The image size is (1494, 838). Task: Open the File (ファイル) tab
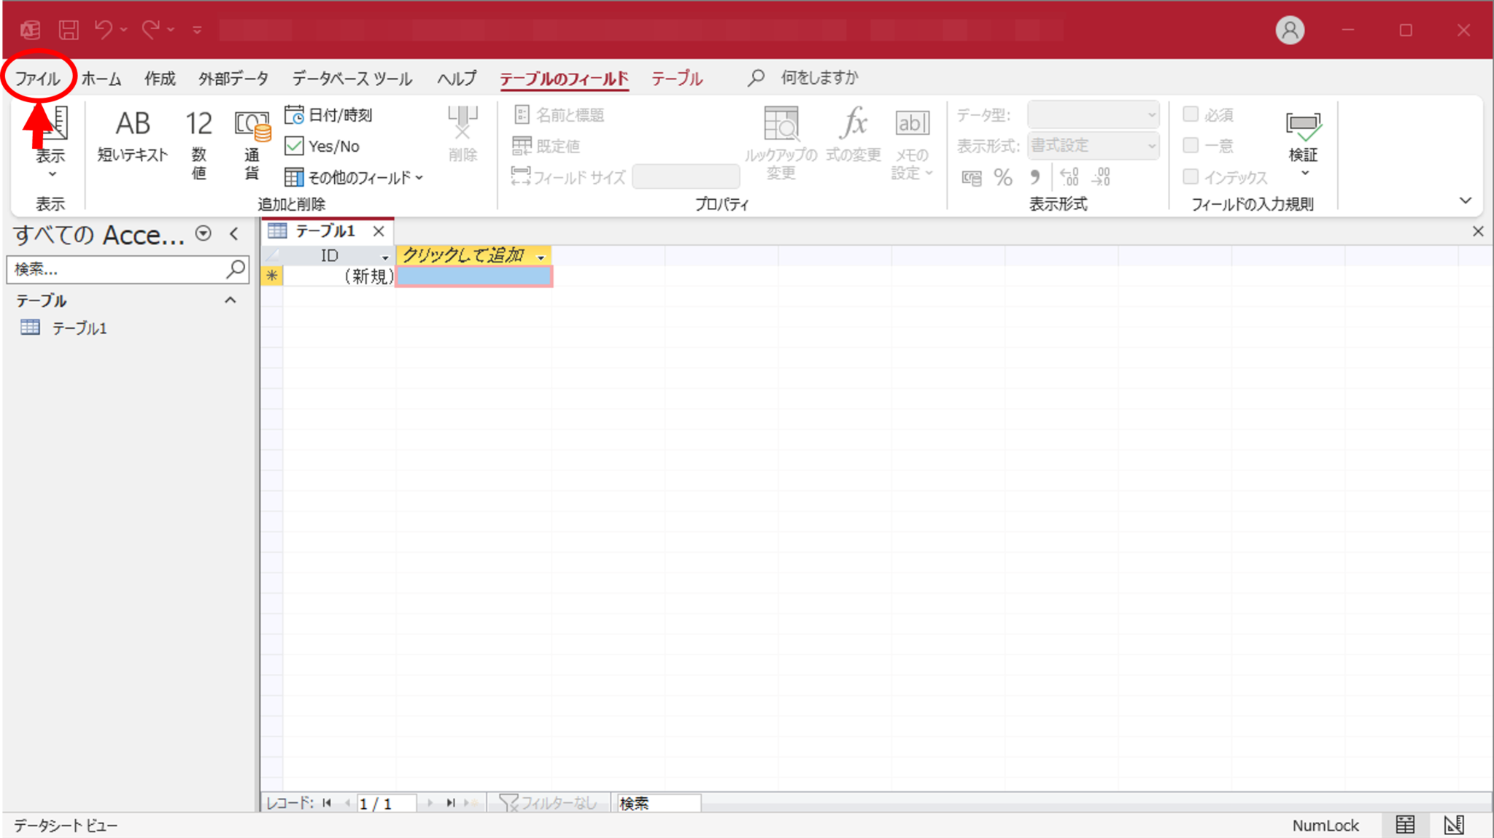pyautogui.click(x=38, y=78)
